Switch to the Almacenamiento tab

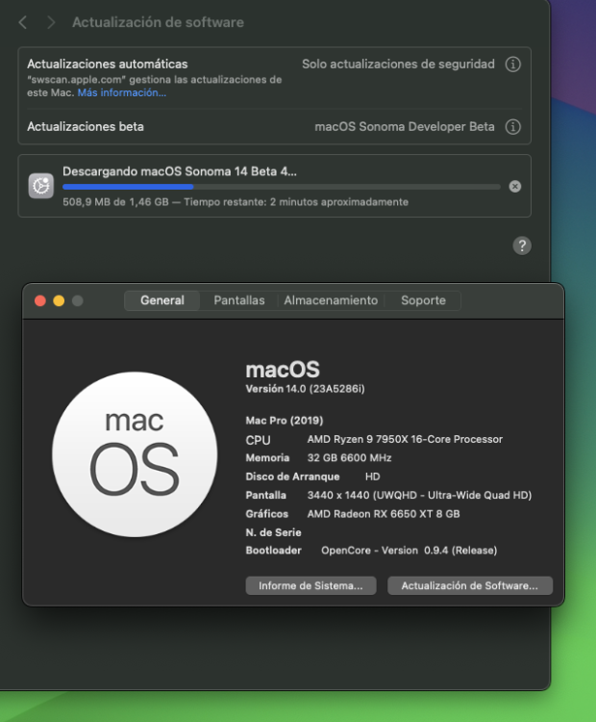331,300
